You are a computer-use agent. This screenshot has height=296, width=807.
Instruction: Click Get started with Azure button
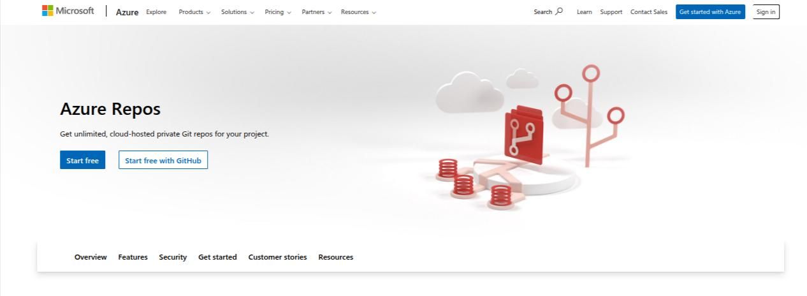pyautogui.click(x=710, y=12)
